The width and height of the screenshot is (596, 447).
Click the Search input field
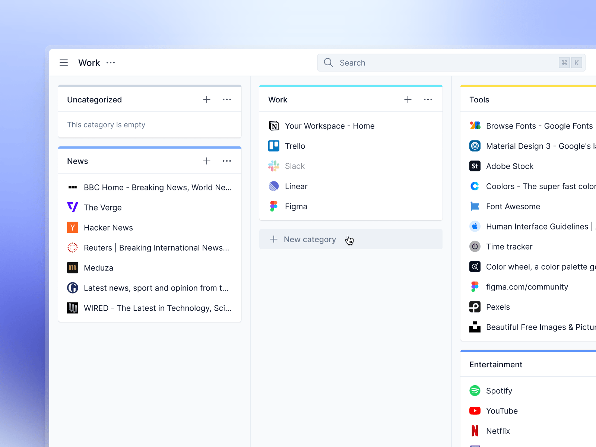click(451, 63)
